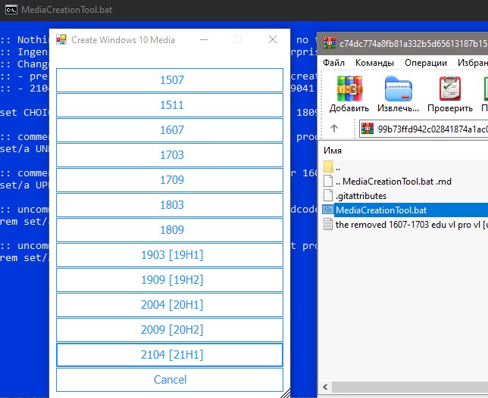
Task: Click the cmd icon in MediaCreationTool.bat title bar
Action: click(11, 10)
